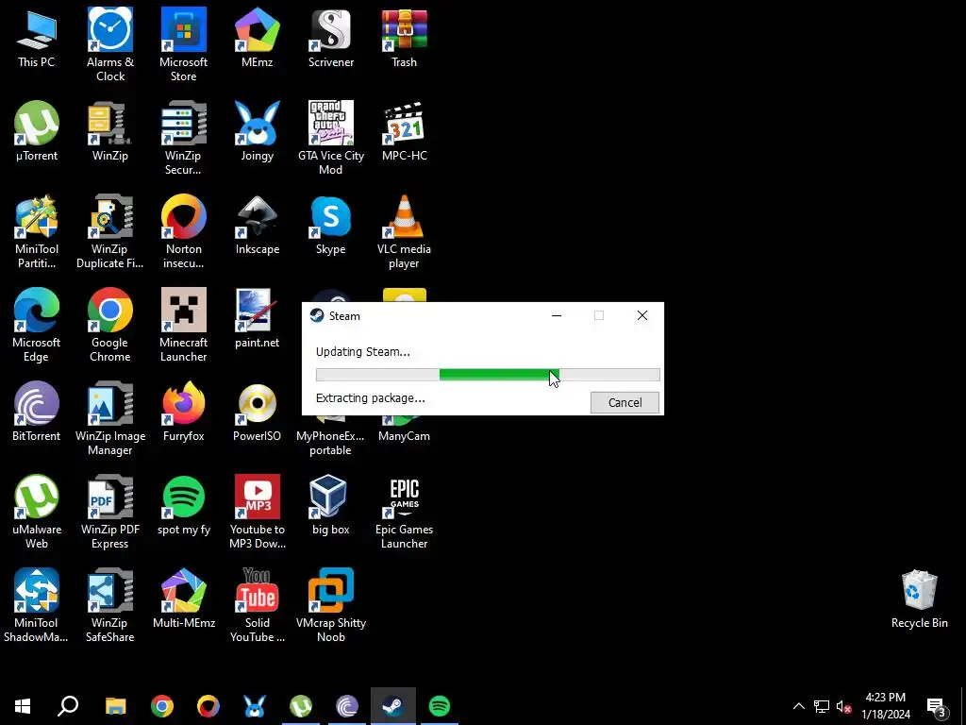The width and height of the screenshot is (966, 725).
Task: Select the Microsoft Edge desktop shortcut
Action: [x=37, y=325]
